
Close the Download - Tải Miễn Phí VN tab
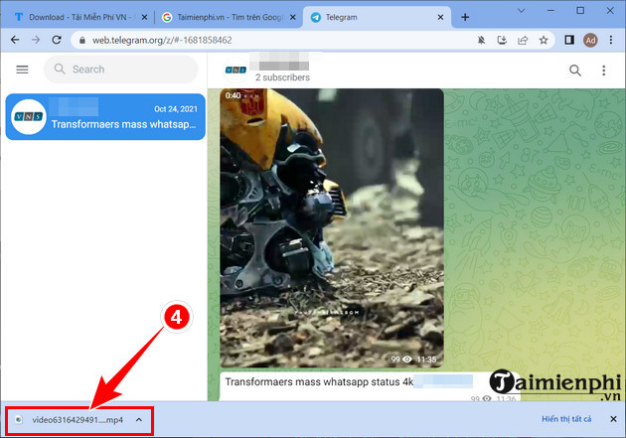click(x=144, y=17)
